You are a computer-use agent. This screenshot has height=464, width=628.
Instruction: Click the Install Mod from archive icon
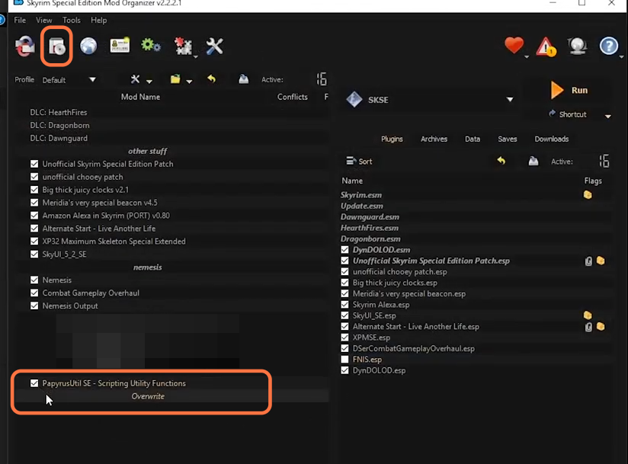click(56, 46)
